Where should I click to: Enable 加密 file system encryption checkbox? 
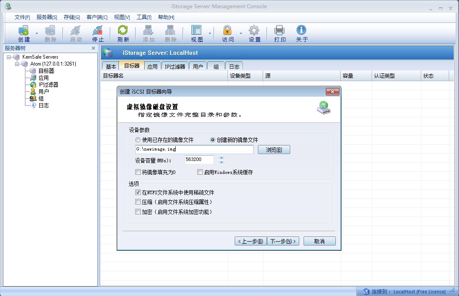click(x=138, y=211)
